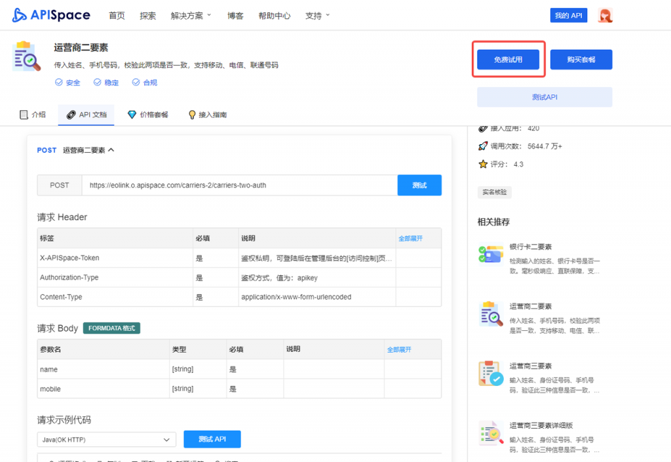671x462 pixels.
Task: Open the 银行卡二要素 recommendation title
Action: (x=531, y=247)
